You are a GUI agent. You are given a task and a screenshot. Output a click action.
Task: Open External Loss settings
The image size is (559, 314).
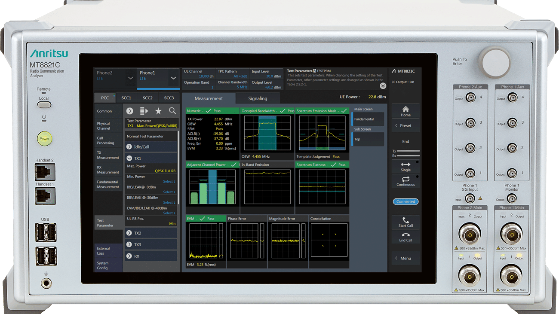click(x=108, y=251)
